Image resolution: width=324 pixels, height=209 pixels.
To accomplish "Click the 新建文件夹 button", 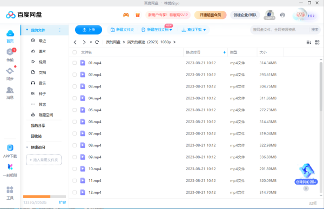I will tap(123, 30).
